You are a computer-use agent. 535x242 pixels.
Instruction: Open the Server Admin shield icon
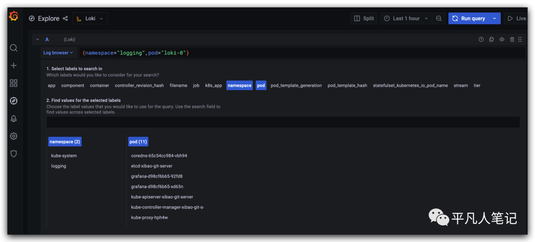coord(14,153)
